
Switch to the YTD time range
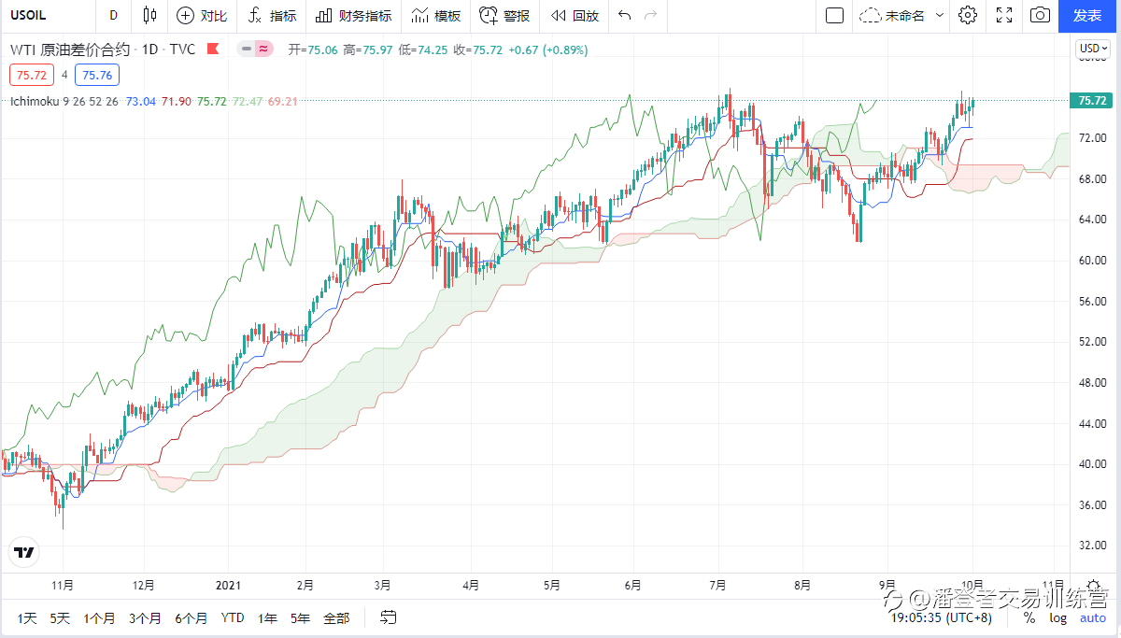pos(233,617)
